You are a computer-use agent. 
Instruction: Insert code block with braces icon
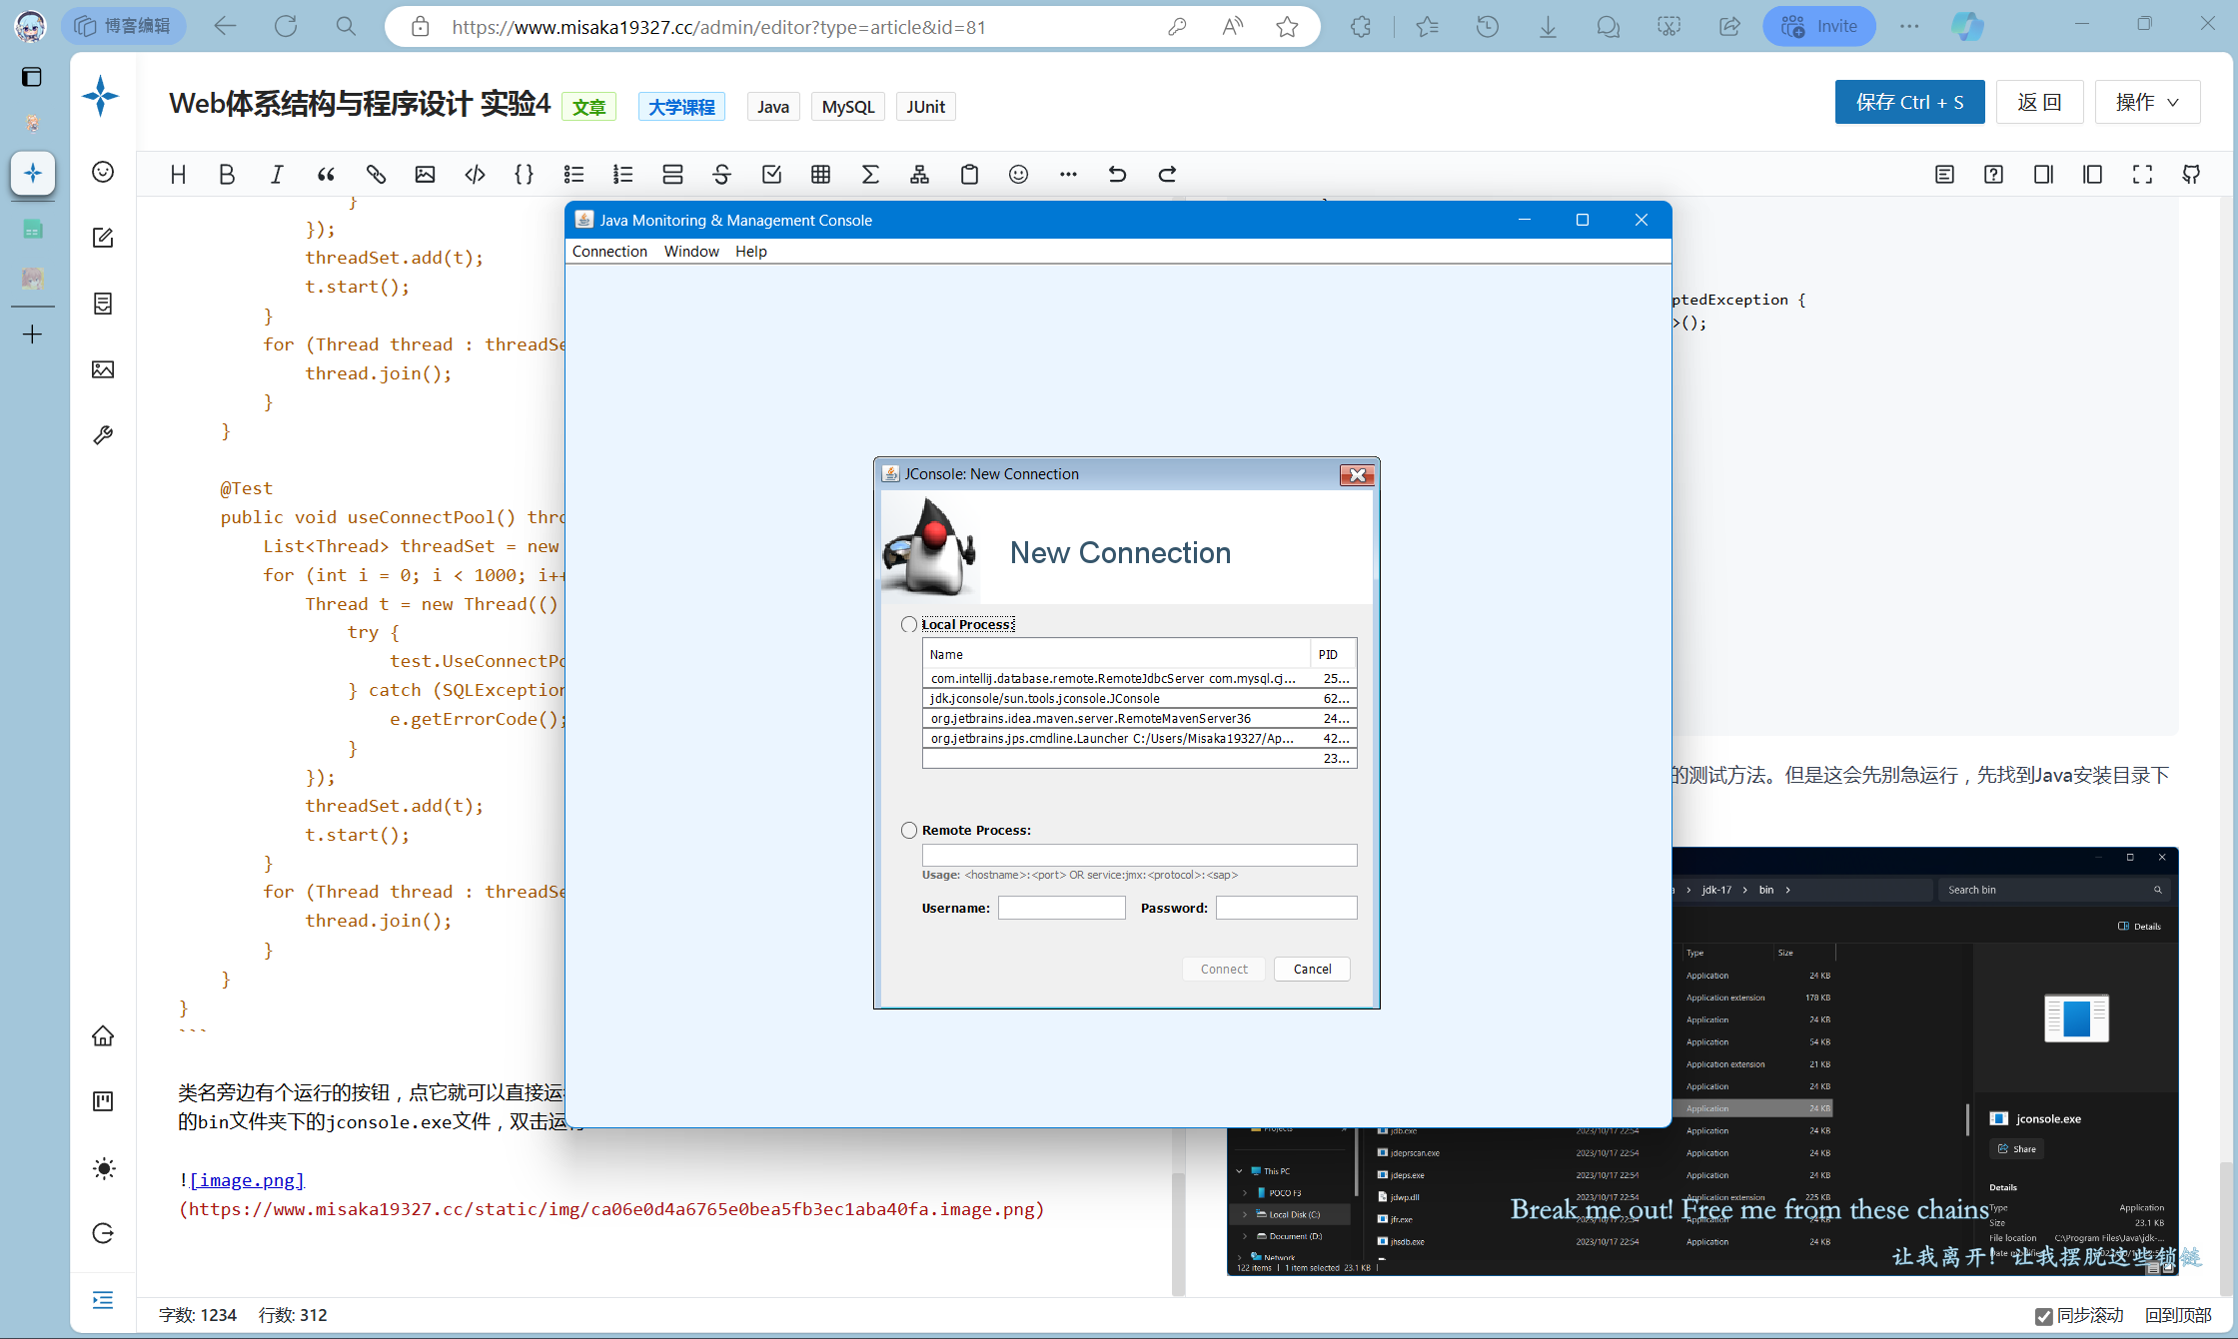pos(524,175)
